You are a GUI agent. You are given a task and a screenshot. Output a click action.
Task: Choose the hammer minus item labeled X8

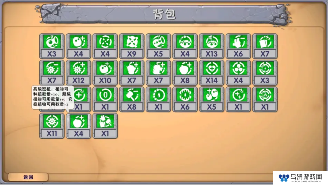pos(131,99)
